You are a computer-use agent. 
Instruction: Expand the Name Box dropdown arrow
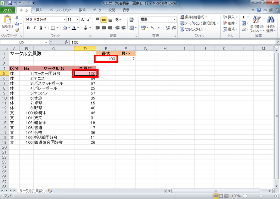click(x=46, y=42)
